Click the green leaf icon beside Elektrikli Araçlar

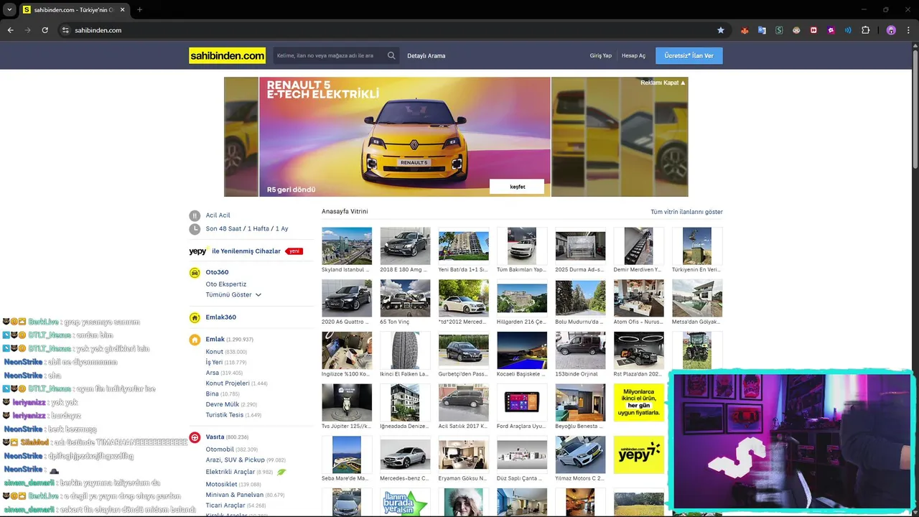281,472
